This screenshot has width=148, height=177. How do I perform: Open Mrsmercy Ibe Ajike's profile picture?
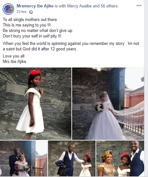[8, 9]
